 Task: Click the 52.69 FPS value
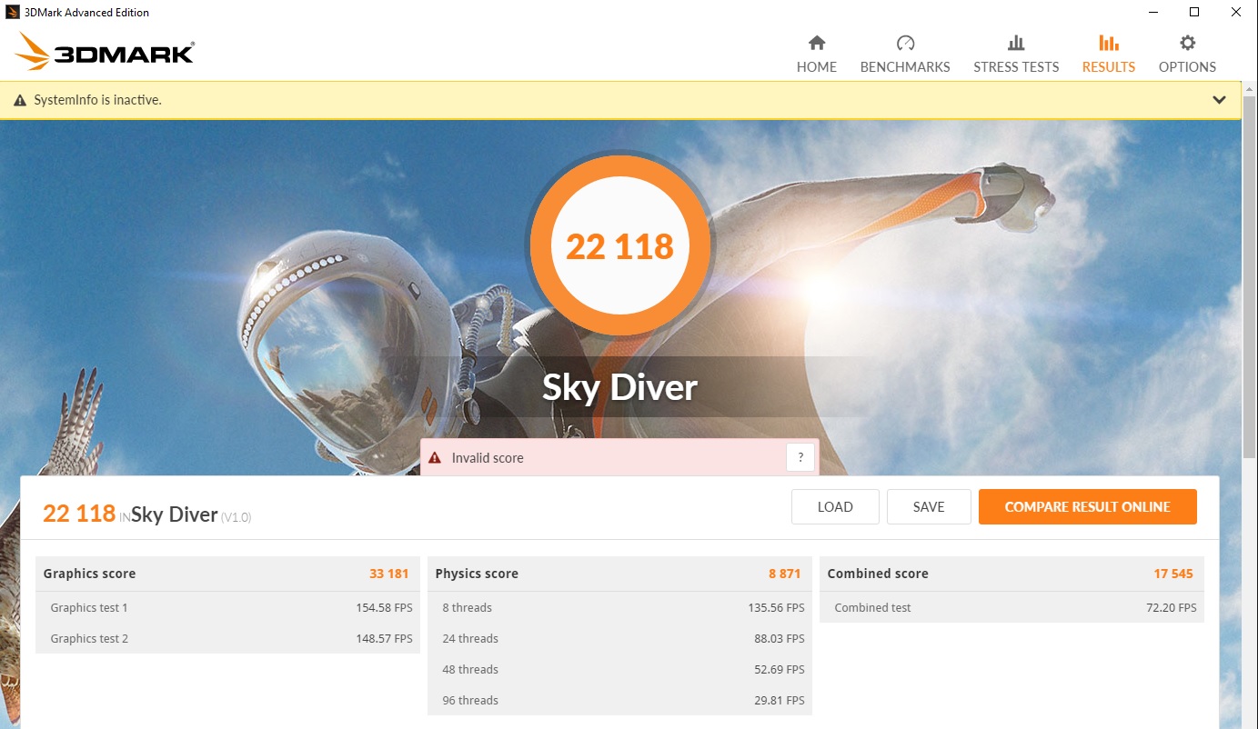[x=780, y=670]
